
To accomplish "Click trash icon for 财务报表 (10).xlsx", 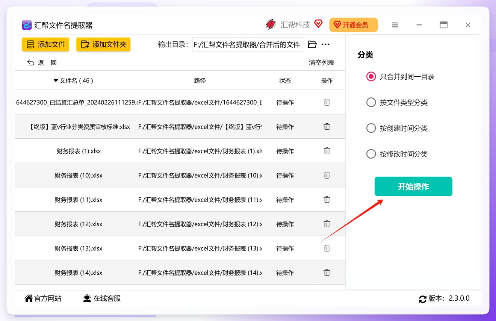I will tap(327, 175).
